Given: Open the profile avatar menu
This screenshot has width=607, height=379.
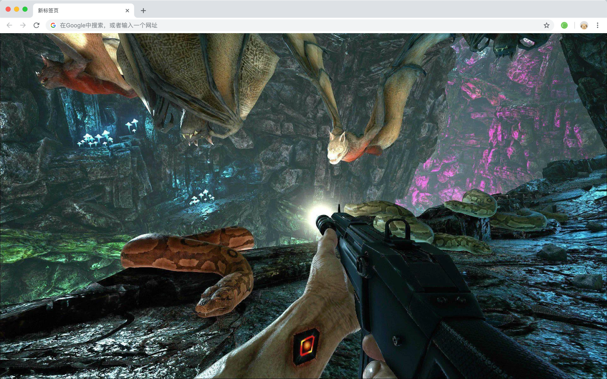Looking at the screenshot, I should pos(584,25).
